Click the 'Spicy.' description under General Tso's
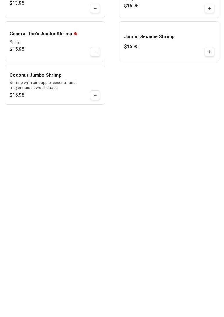This screenshot has height=317, width=224. tap(15, 42)
